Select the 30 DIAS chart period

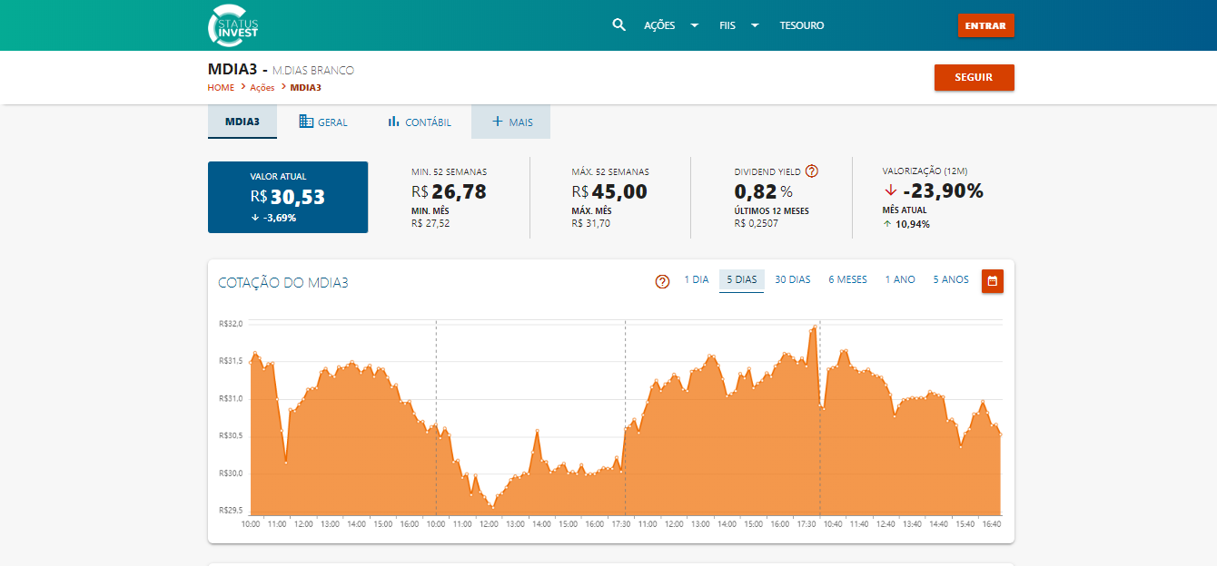tap(793, 279)
